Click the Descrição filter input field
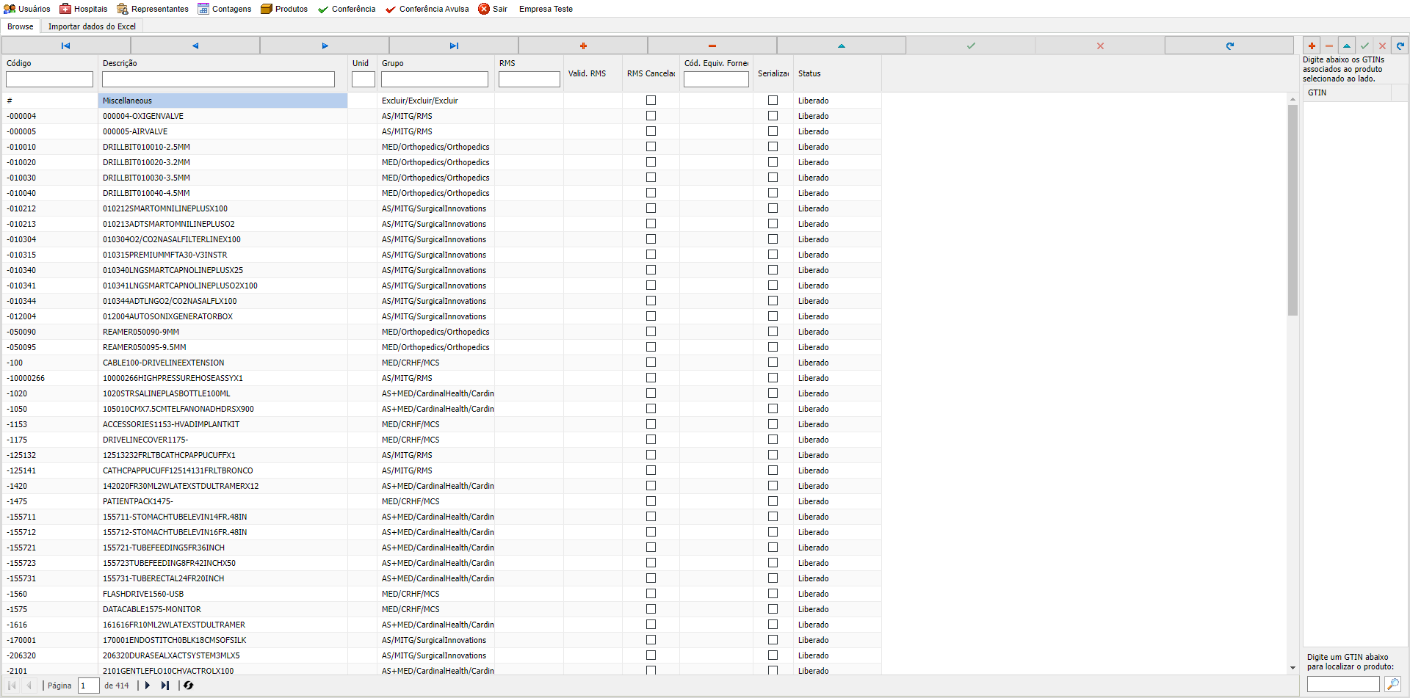Screen dimensions: 1410x698 click(218, 79)
